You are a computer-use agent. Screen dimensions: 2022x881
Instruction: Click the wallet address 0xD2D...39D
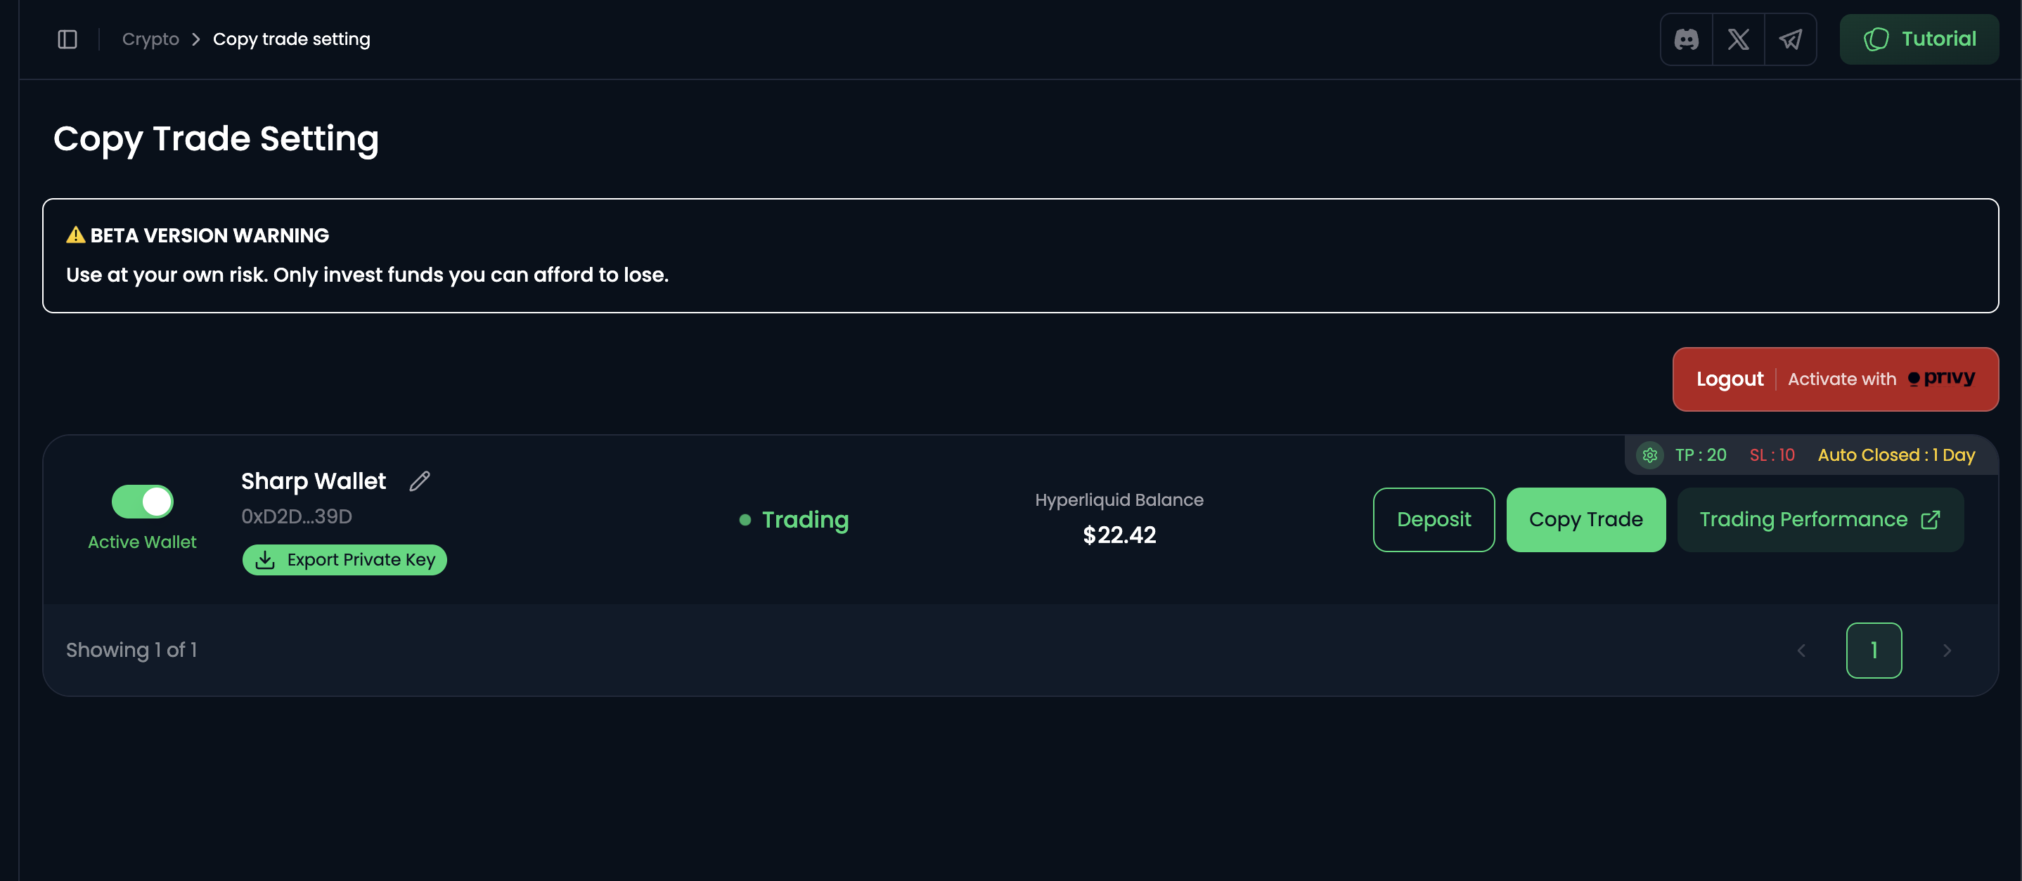pos(297,516)
